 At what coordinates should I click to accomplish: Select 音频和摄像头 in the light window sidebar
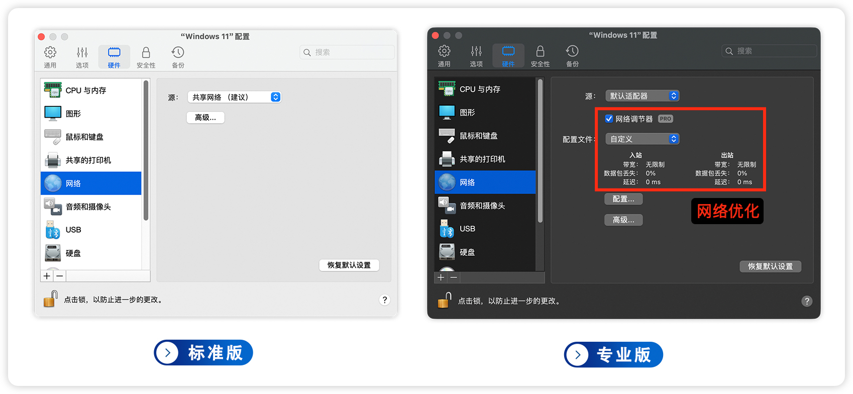[88, 207]
